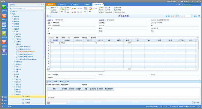Select 系统服务 at the panel bottom
This screenshot has width=202, height=109.
point(26,103)
